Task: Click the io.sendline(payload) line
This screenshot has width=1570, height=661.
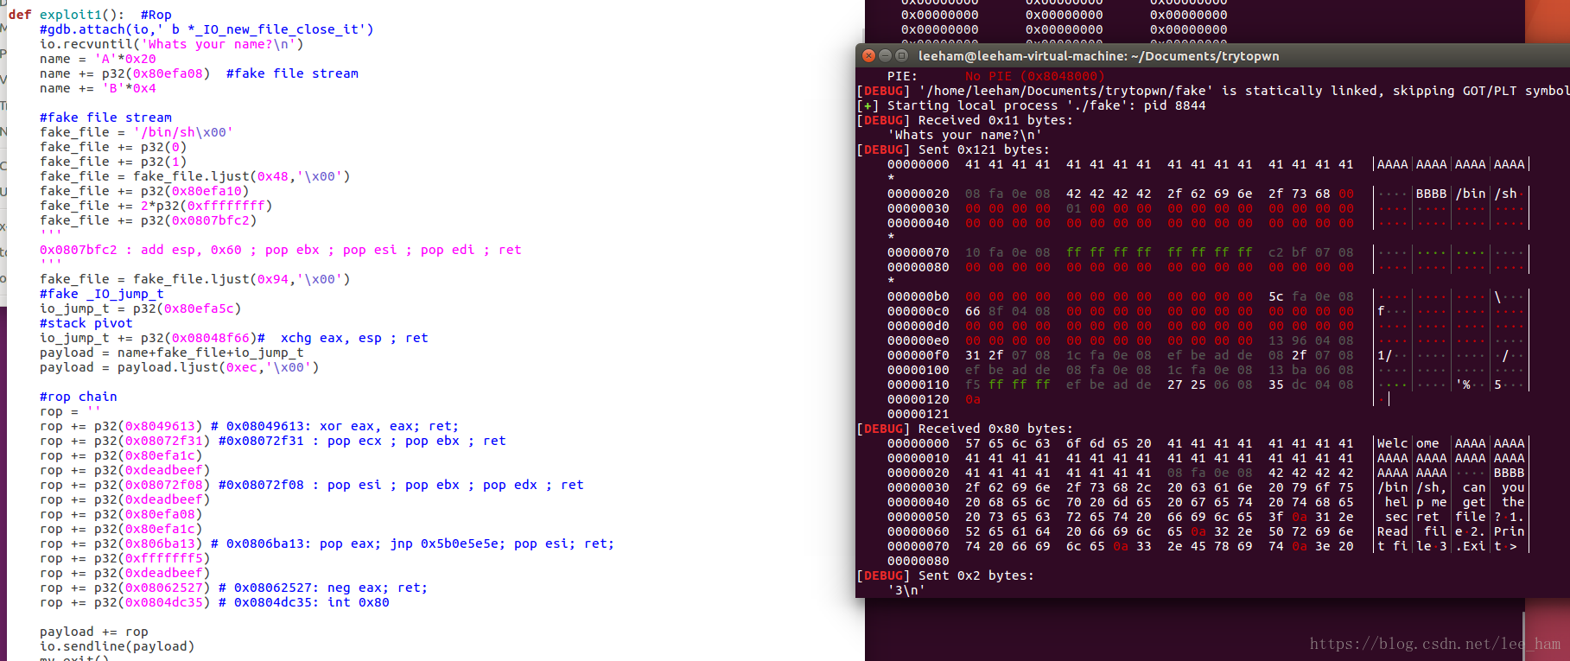Action: pos(118,646)
